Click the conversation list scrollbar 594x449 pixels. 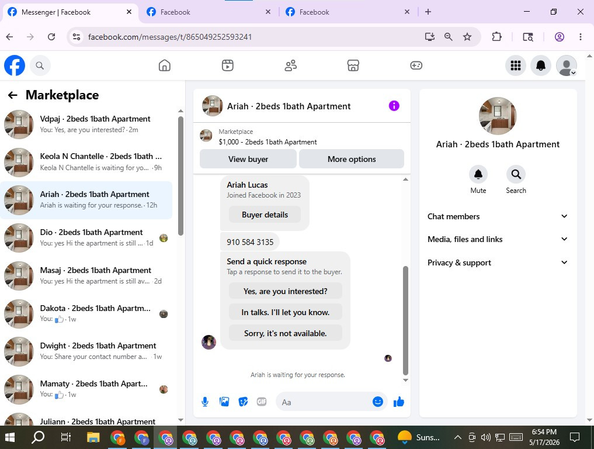pyautogui.click(x=180, y=175)
